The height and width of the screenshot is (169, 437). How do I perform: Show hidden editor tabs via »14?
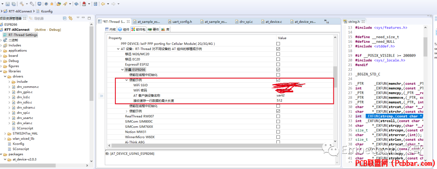(327, 21)
